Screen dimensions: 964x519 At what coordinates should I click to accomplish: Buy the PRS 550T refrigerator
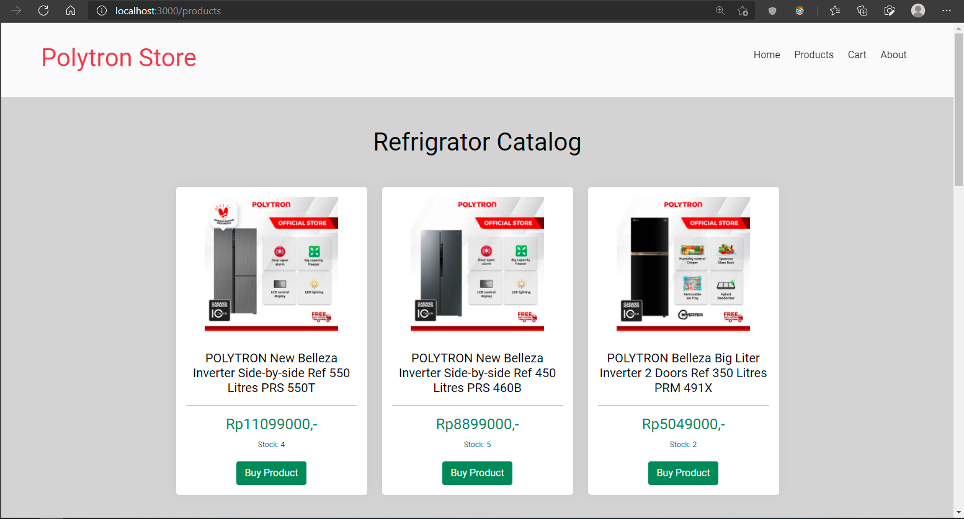271,473
